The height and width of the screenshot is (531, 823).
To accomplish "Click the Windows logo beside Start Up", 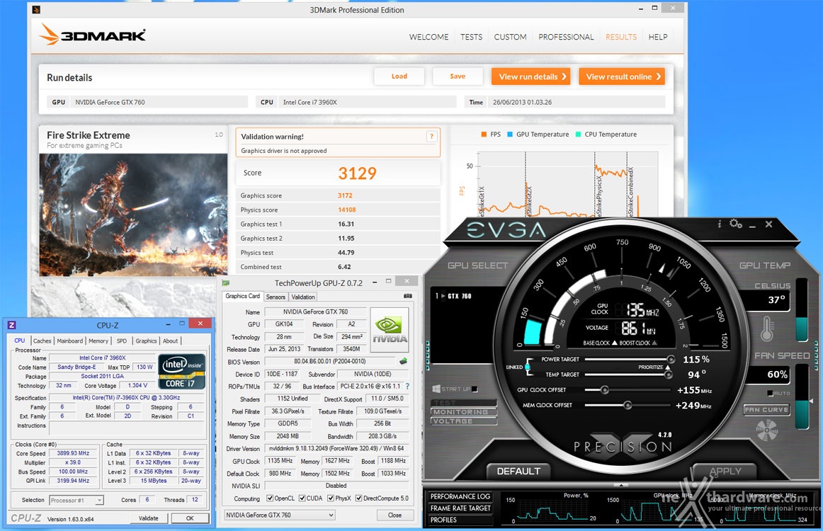I will [436, 389].
